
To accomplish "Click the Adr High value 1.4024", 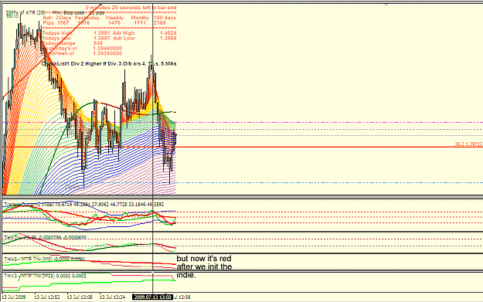I will click(x=168, y=33).
